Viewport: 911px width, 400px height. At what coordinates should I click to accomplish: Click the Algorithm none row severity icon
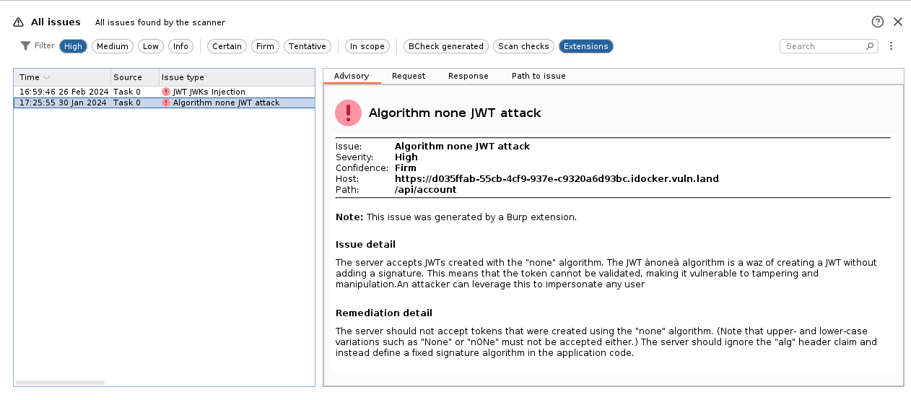pos(166,103)
